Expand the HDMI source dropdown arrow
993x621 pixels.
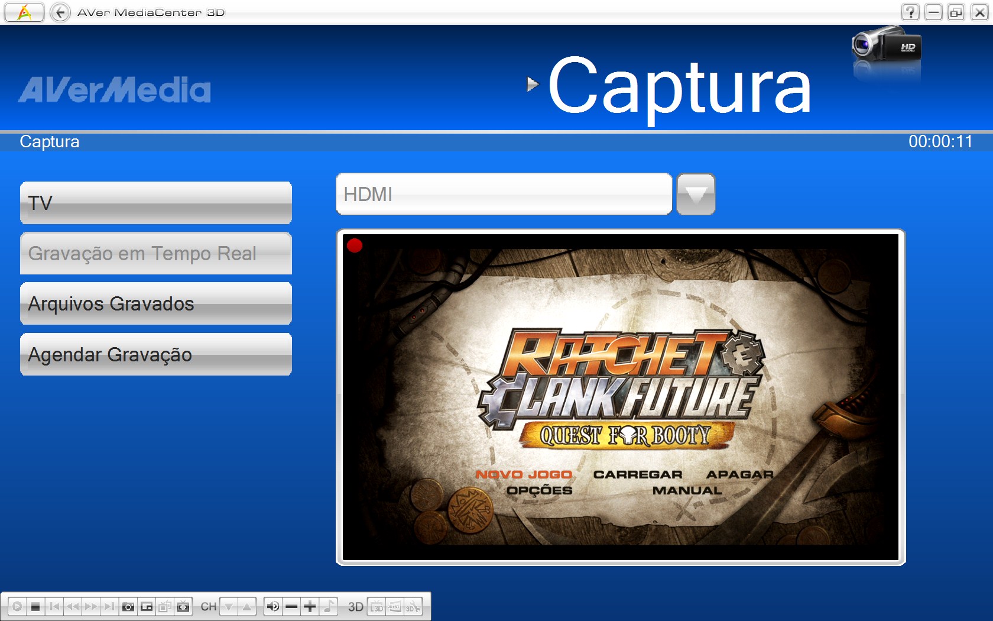(x=696, y=194)
